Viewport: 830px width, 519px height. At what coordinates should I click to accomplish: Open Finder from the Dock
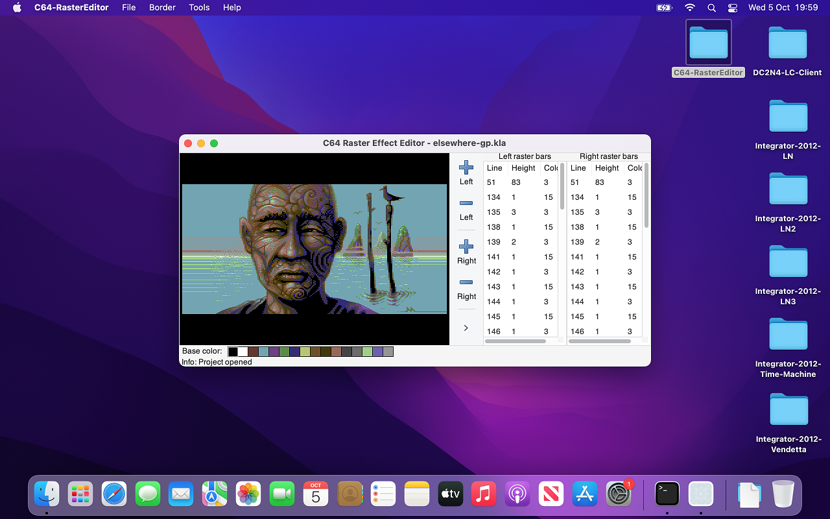pyautogui.click(x=47, y=494)
